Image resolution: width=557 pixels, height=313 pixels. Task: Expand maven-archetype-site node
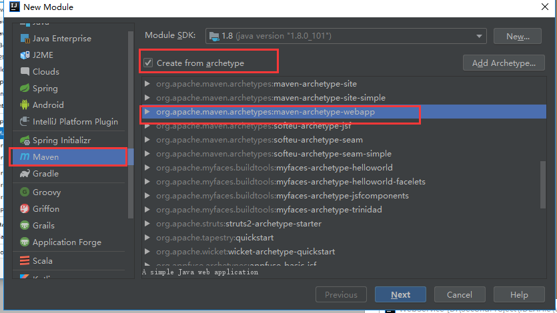coord(147,84)
